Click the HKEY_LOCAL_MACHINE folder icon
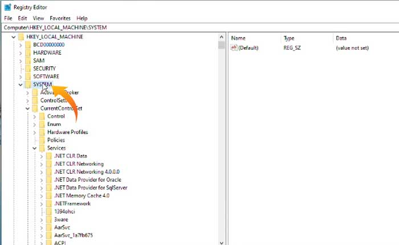This screenshot has width=399, height=245. [x=21, y=37]
